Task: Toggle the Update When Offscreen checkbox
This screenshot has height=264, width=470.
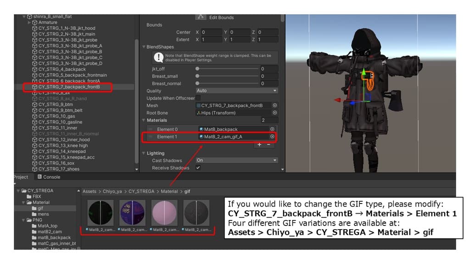Action: click(198, 98)
